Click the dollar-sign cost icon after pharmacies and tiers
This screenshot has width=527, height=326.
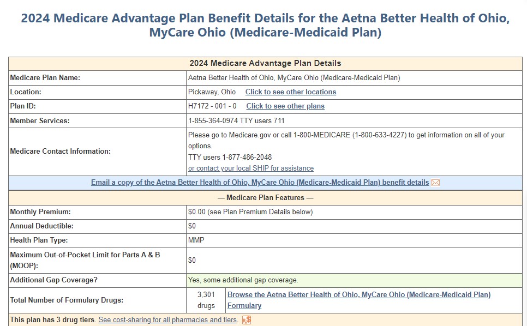tap(246, 320)
